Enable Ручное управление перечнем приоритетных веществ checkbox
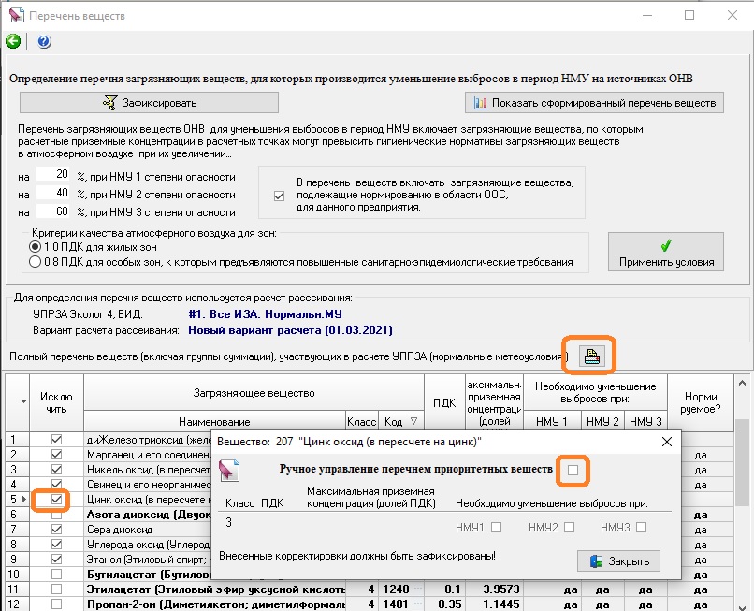The height and width of the screenshot is (611, 754). [x=573, y=471]
